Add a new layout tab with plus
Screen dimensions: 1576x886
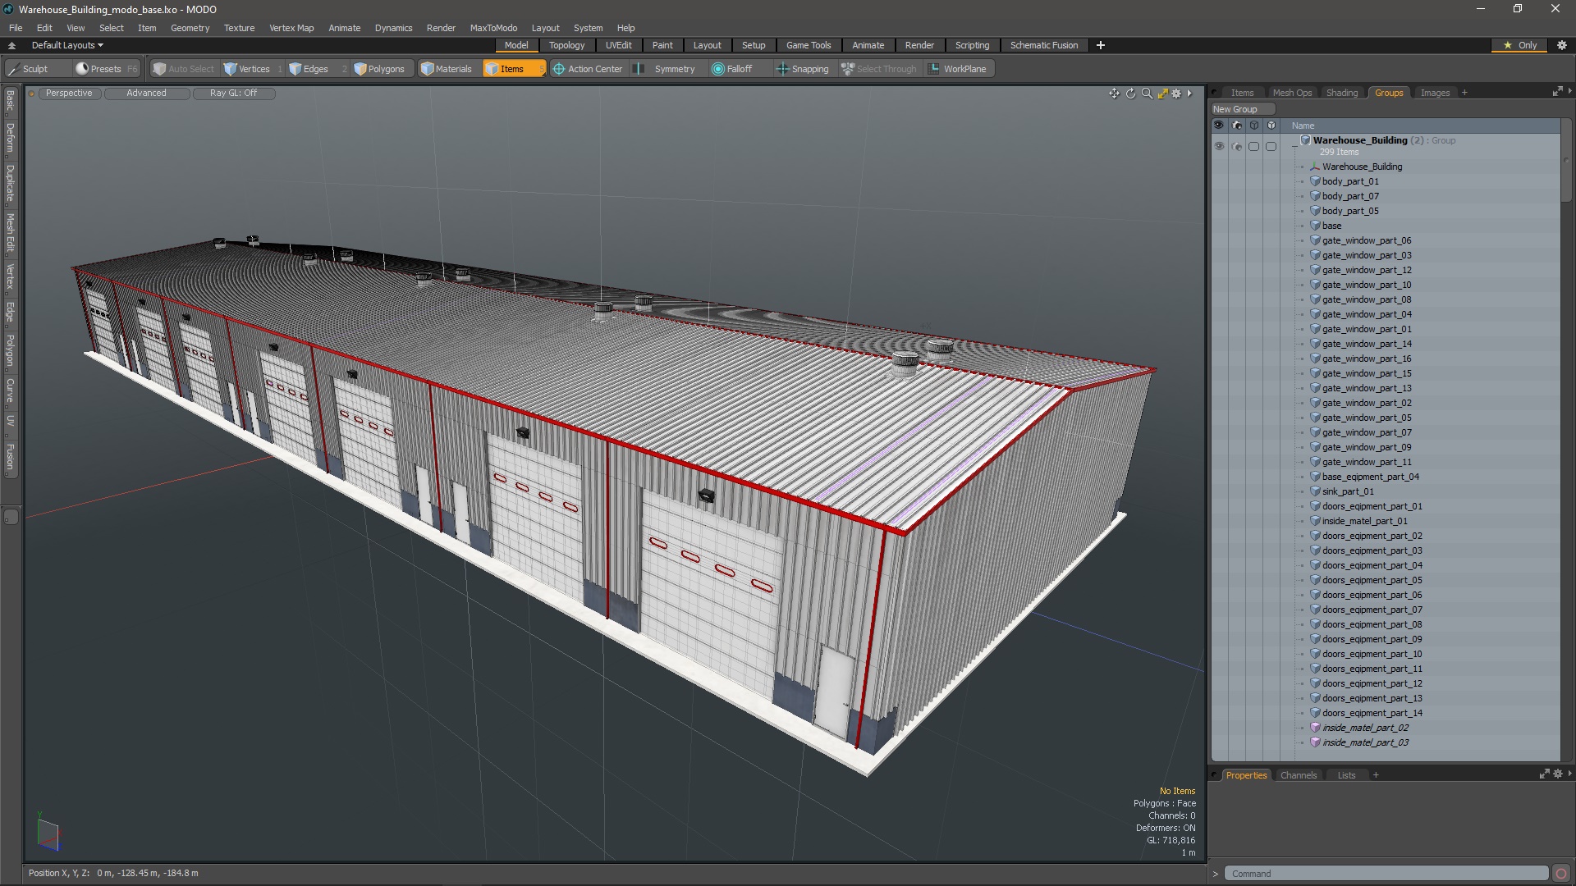1100,45
